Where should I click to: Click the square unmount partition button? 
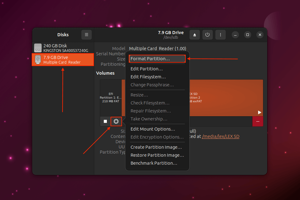105,121
